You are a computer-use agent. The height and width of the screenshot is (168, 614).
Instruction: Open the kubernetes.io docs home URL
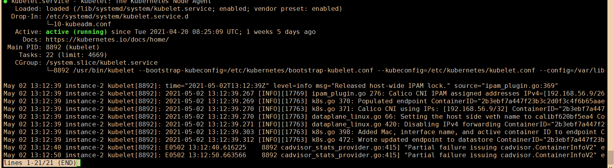[x=107, y=40]
